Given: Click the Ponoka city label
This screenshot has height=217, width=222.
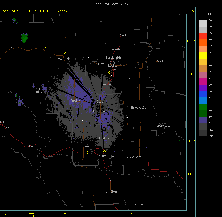Looking at the screenshot, I should coord(124,35).
